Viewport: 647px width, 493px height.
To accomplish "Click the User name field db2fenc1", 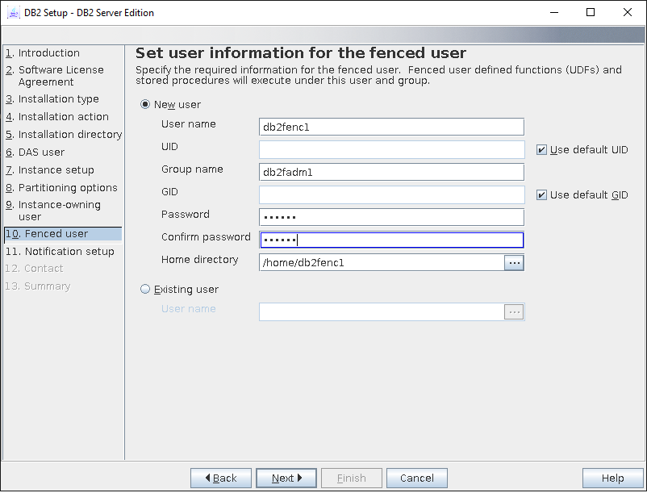I will tap(391, 127).
